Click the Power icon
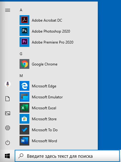 (x=8, y=143)
